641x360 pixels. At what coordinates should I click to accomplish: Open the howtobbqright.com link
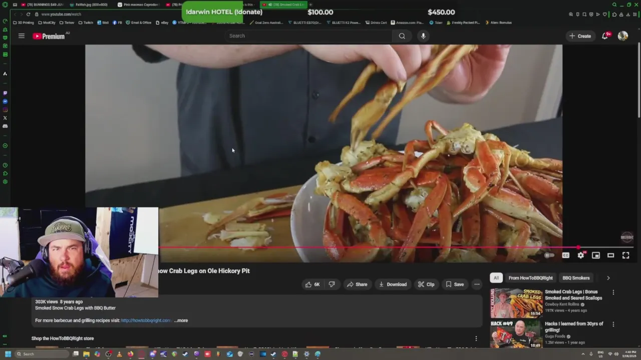[x=146, y=320]
